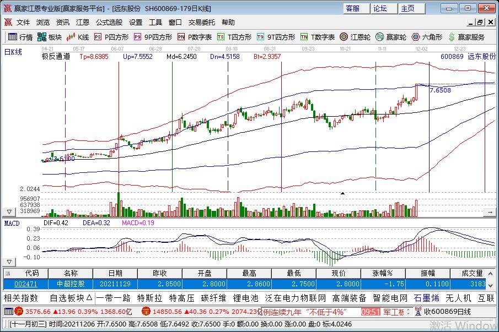
Task: Select the T四方形 tool
Action: [x=234, y=37]
